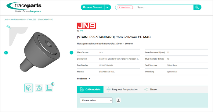
Task: Open the JNS manufacturer link
Action: click(x=81, y=31)
